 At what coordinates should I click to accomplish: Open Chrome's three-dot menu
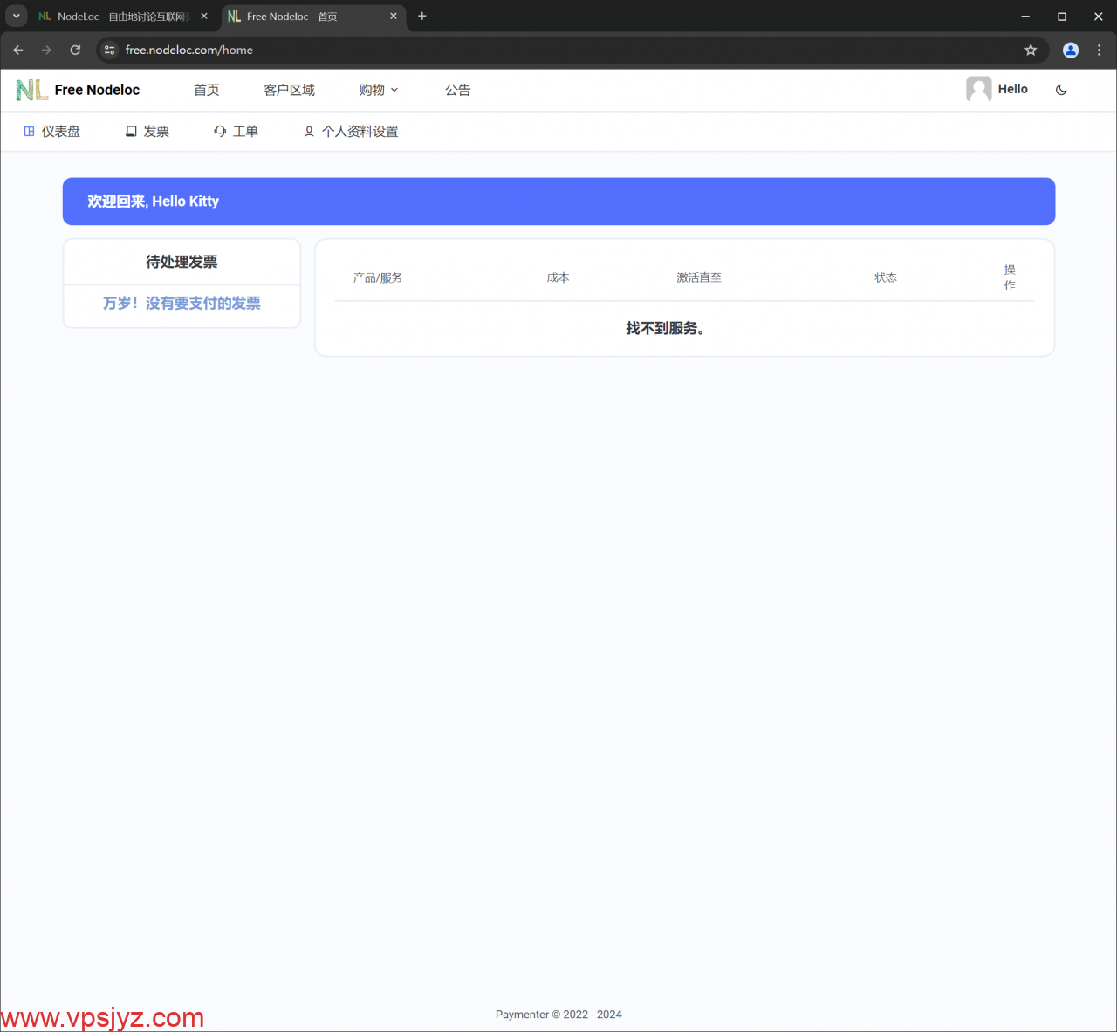click(x=1099, y=51)
